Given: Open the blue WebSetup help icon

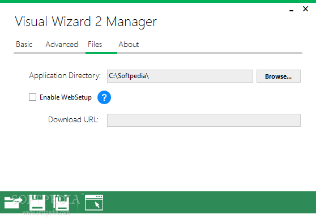Looking at the screenshot, I should 104,97.
